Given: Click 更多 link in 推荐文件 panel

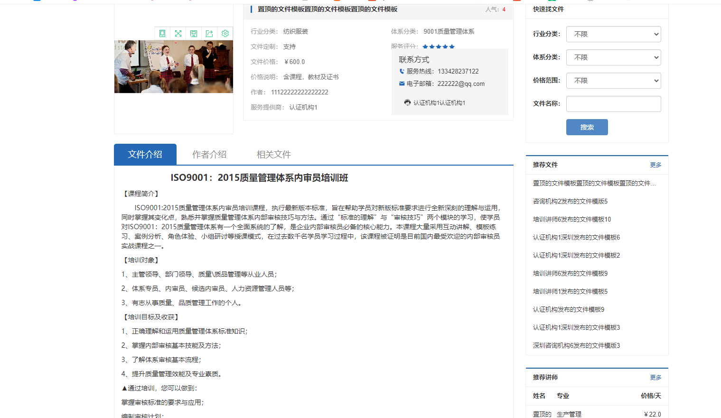Looking at the screenshot, I should 655,165.
